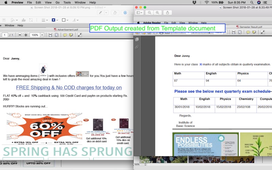Open Edit menu in the Semester Result Adobe Reader
This screenshot has height=170, width=272.
coord(174,23)
